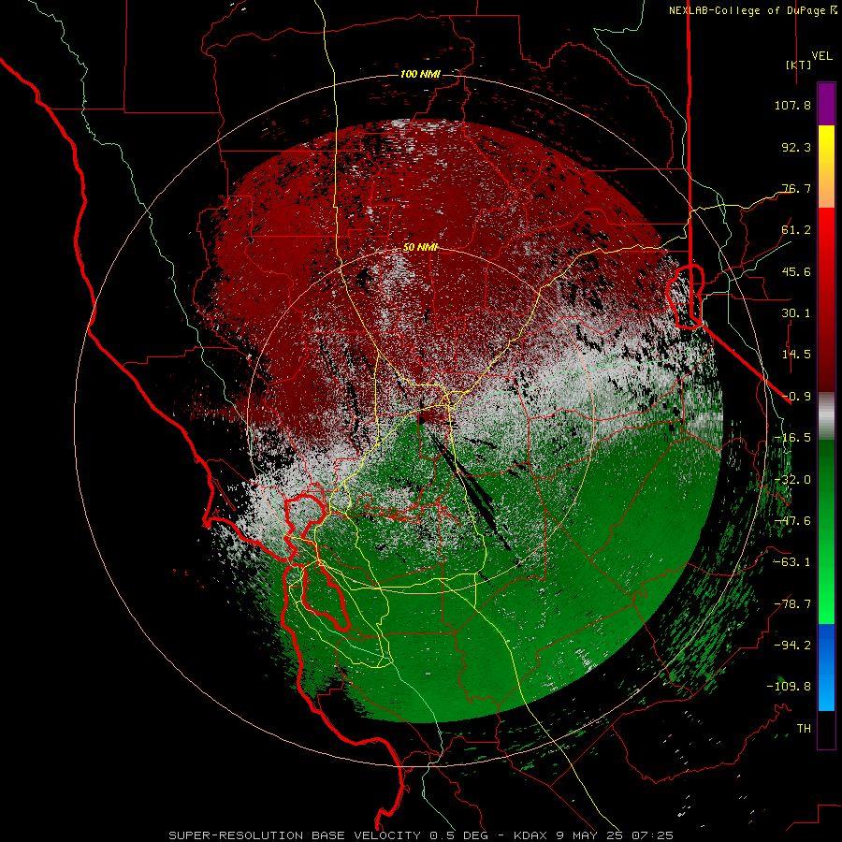Screen dimensions: 842x842
Task: Click the KDAX radar site center point
Action: coord(421,420)
